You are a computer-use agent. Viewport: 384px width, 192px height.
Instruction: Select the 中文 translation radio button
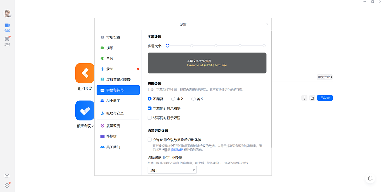click(x=173, y=99)
